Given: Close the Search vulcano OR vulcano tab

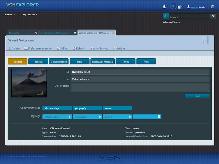Looking at the screenshot, I should pyautogui.click(x=75, y=33).
